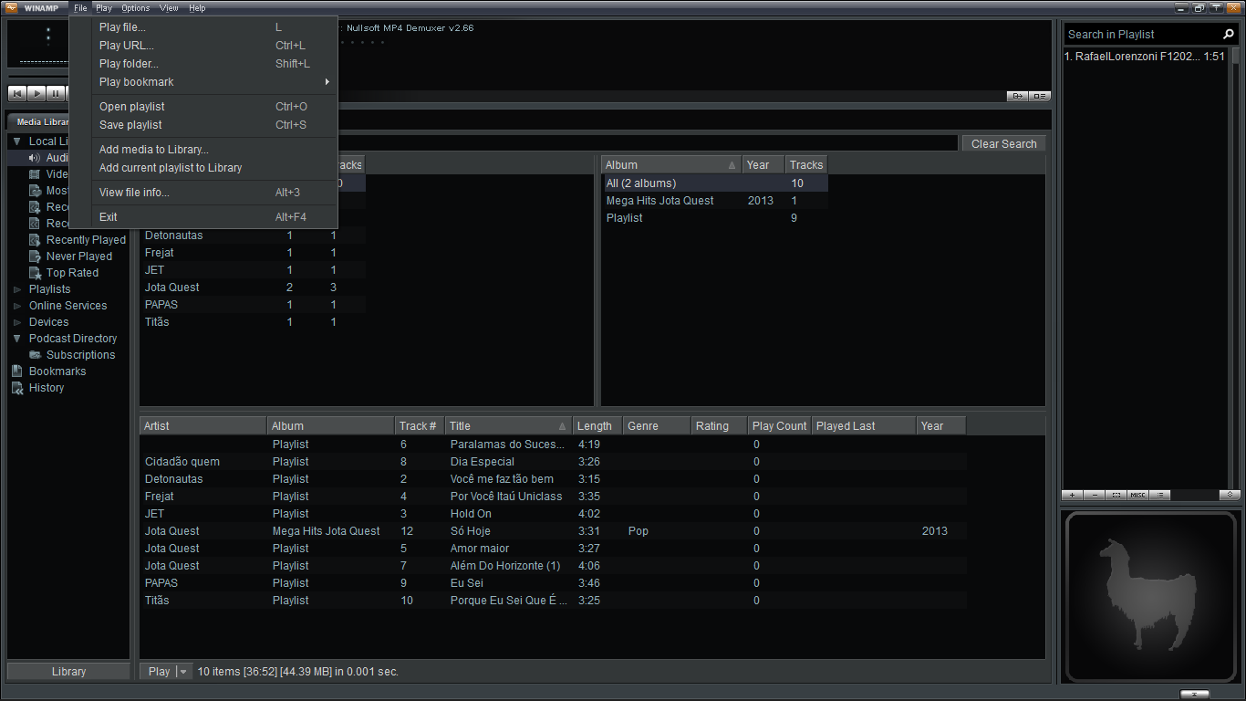Viewport: 1246px width, 701px height.
Task: Select Add media to Library menu entry
Action: pyautogui.click(x=153, y=150)
